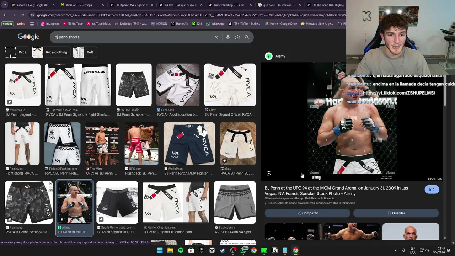This screenshot has width=455, height=256.
Task: Click the system tray microphone icon
Action: [x=404, y=250]
